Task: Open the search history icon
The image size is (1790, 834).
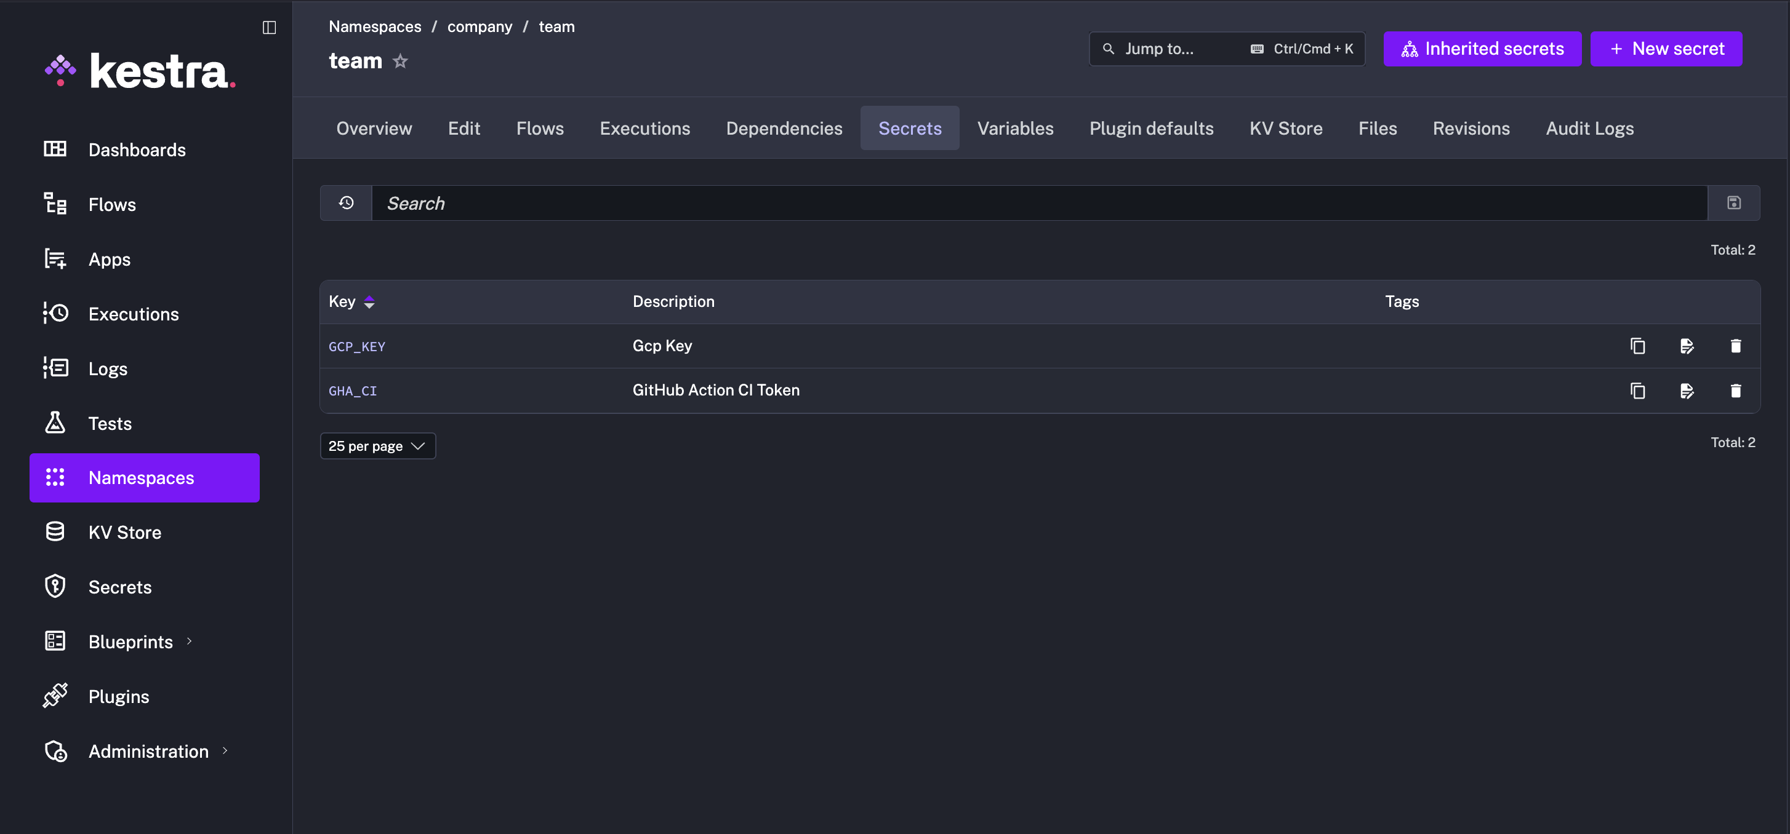Action: [x=346, y=203]
